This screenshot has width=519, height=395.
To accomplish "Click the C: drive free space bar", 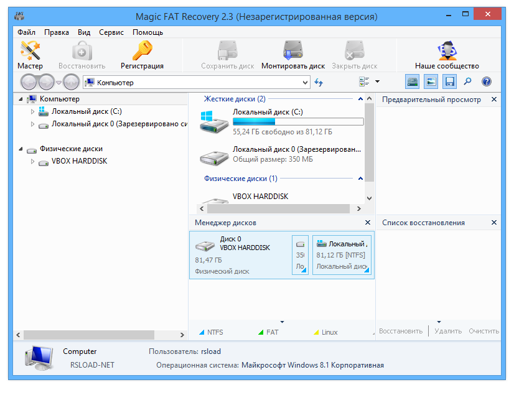I will click(298, 122).
